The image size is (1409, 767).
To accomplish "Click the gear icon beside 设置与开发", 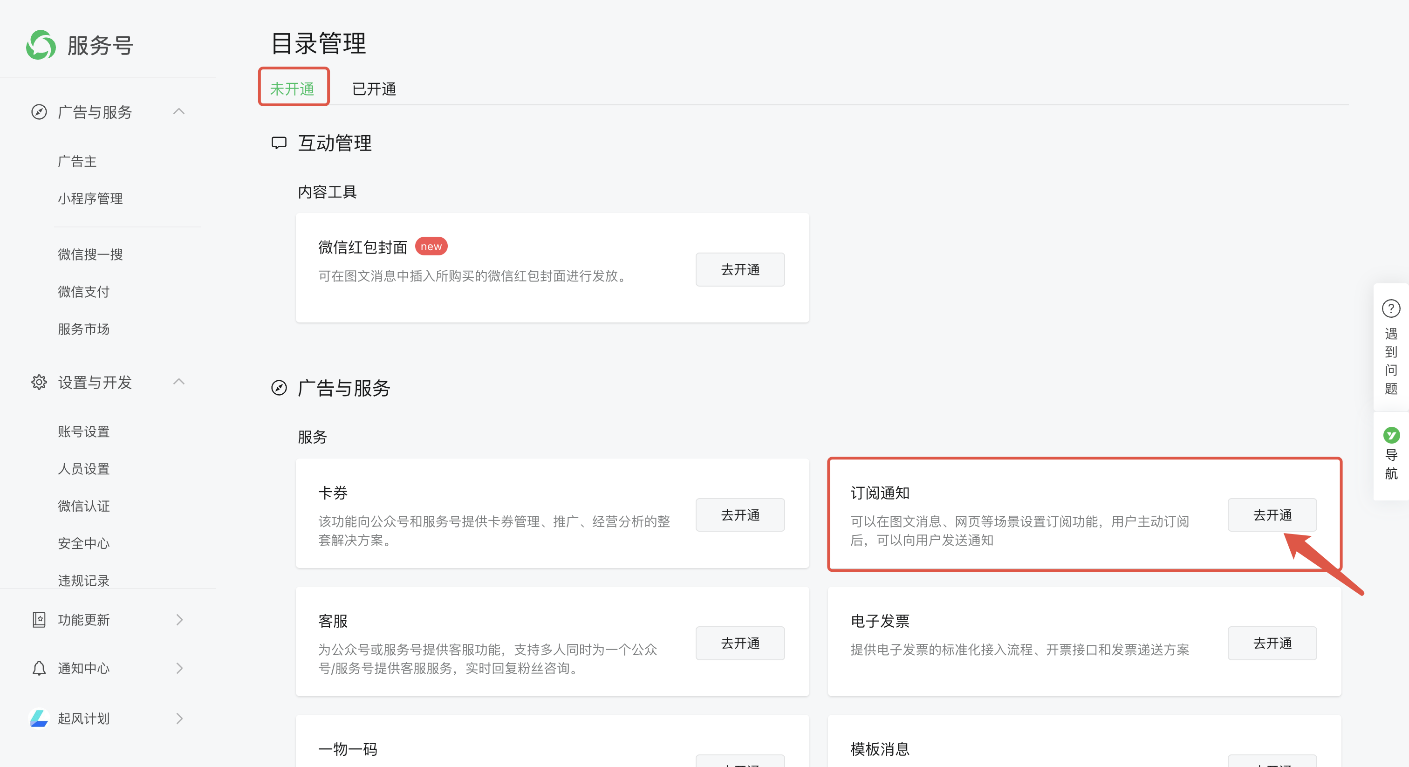I will click(x=39, y=382).
